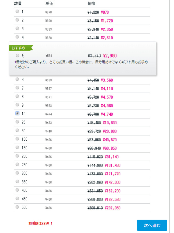Viewport: 174px width, 233px height.
Task: Choose quantity 200 radio button
Action: [x=17, y=156]
